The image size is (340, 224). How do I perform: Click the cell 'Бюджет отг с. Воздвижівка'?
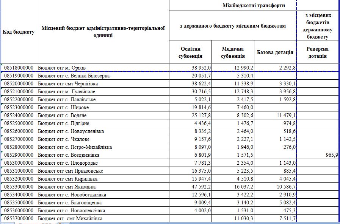103,155
